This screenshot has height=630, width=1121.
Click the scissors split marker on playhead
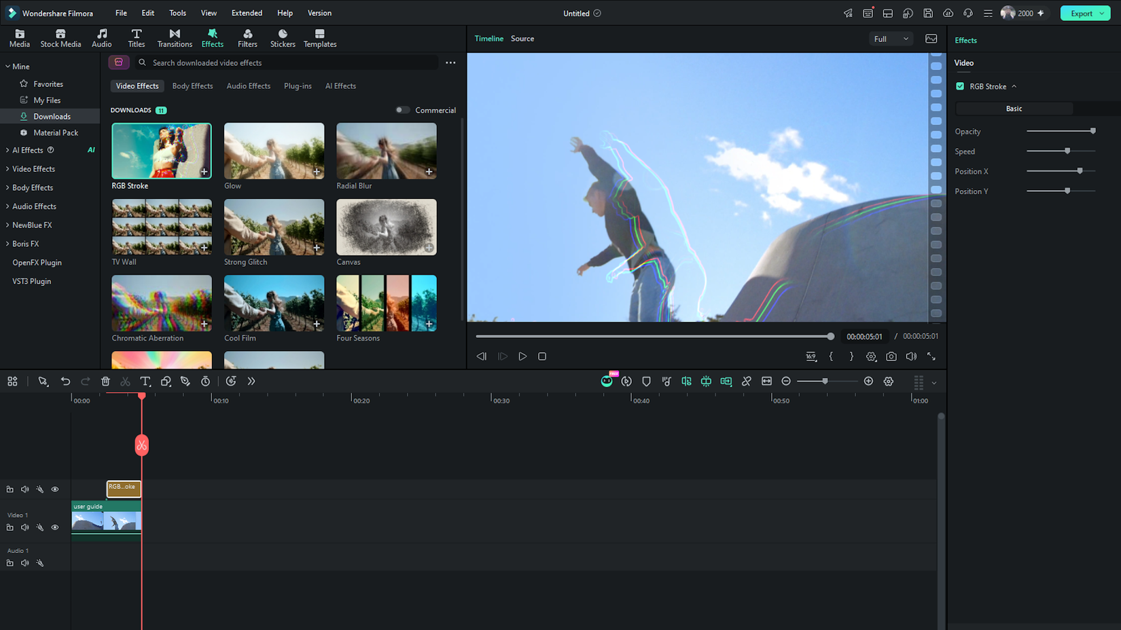pyautogui.click(x=141, y=445)
